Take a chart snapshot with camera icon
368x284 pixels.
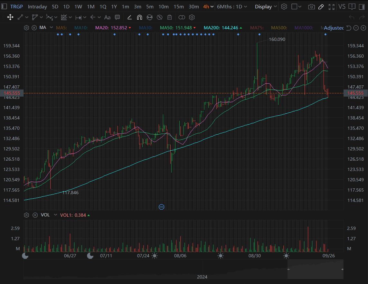point(311,7)
